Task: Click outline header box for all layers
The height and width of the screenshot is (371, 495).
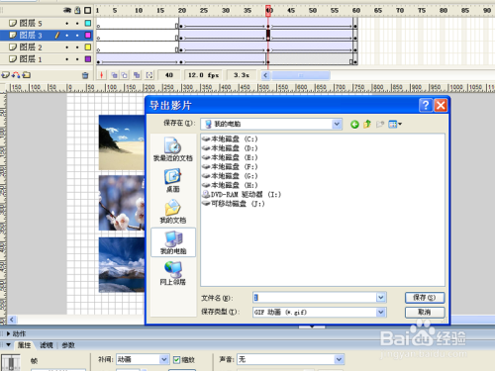Action: (88, 11)
